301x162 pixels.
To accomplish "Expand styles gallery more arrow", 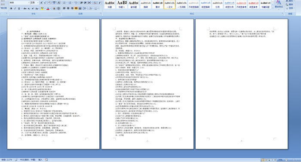I will pyautogui.click(x=273, y=8).
